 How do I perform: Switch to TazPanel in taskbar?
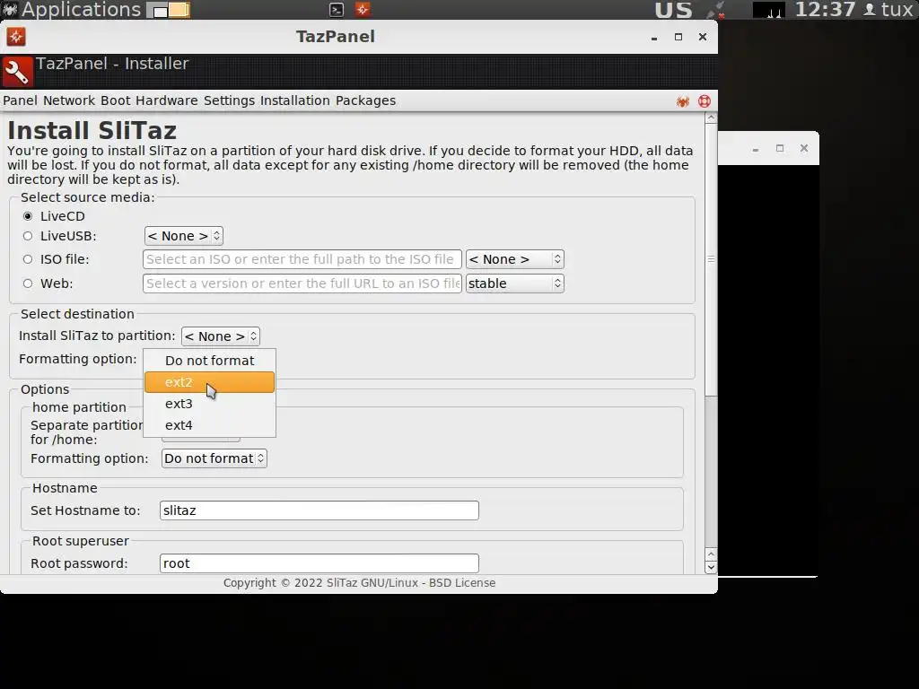coord(363,9)
